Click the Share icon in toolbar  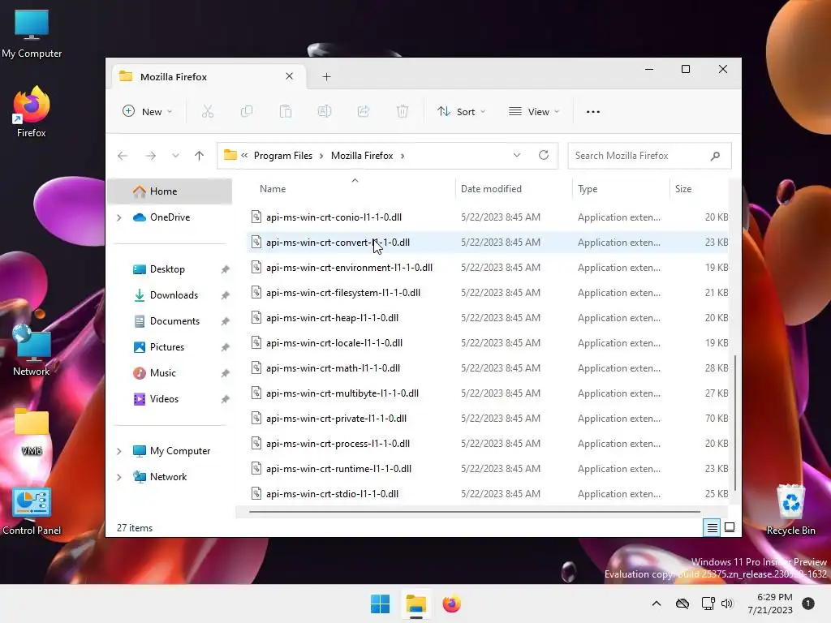pos(364,112)
